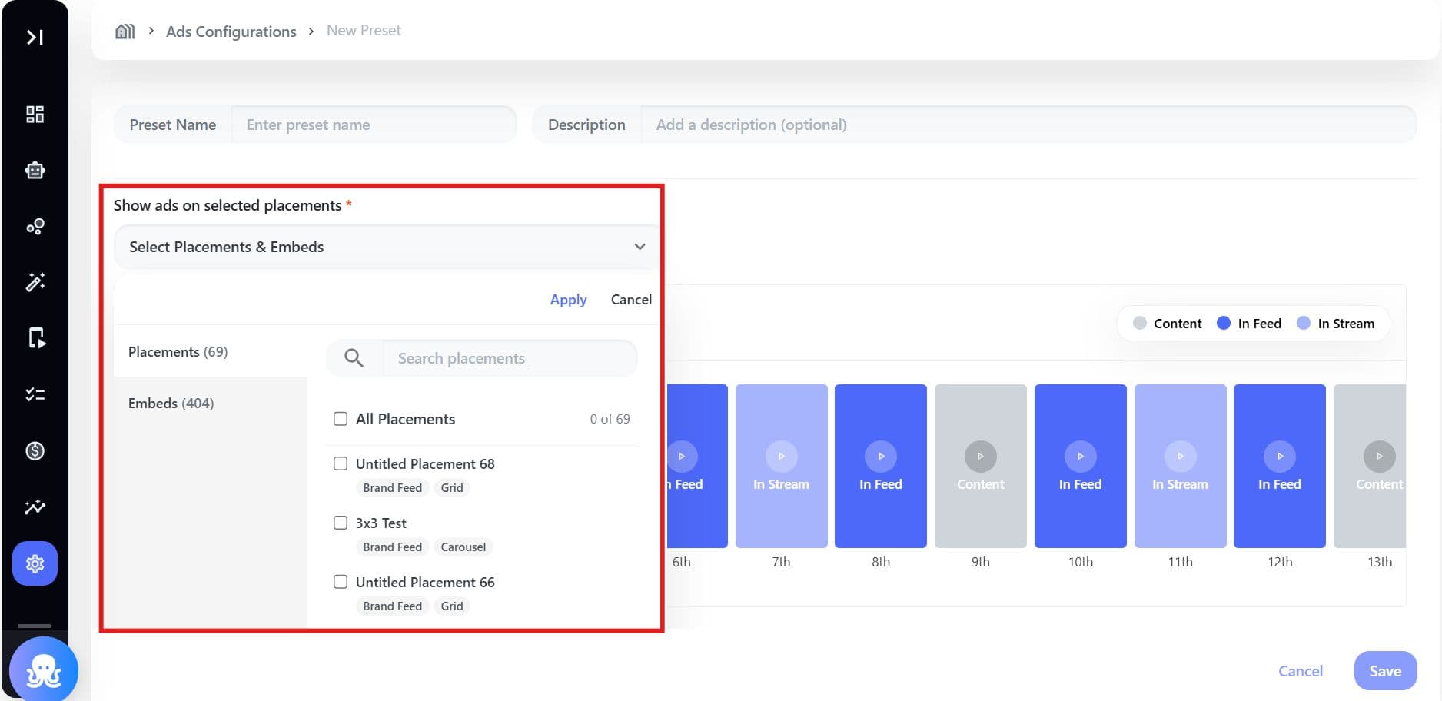Check the Untitled Placement 66 checkbox
This screenshot has height=701, width=1442.
(341, 582)
